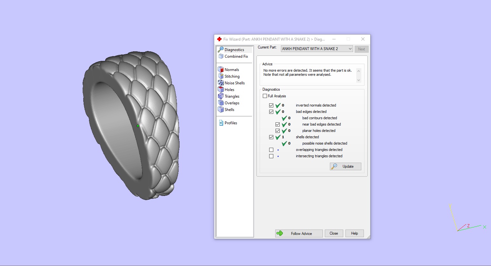This screenshot has height=266, width=491.
Task: Click the 'bad contours detected' text
Action: click(320, 118)
